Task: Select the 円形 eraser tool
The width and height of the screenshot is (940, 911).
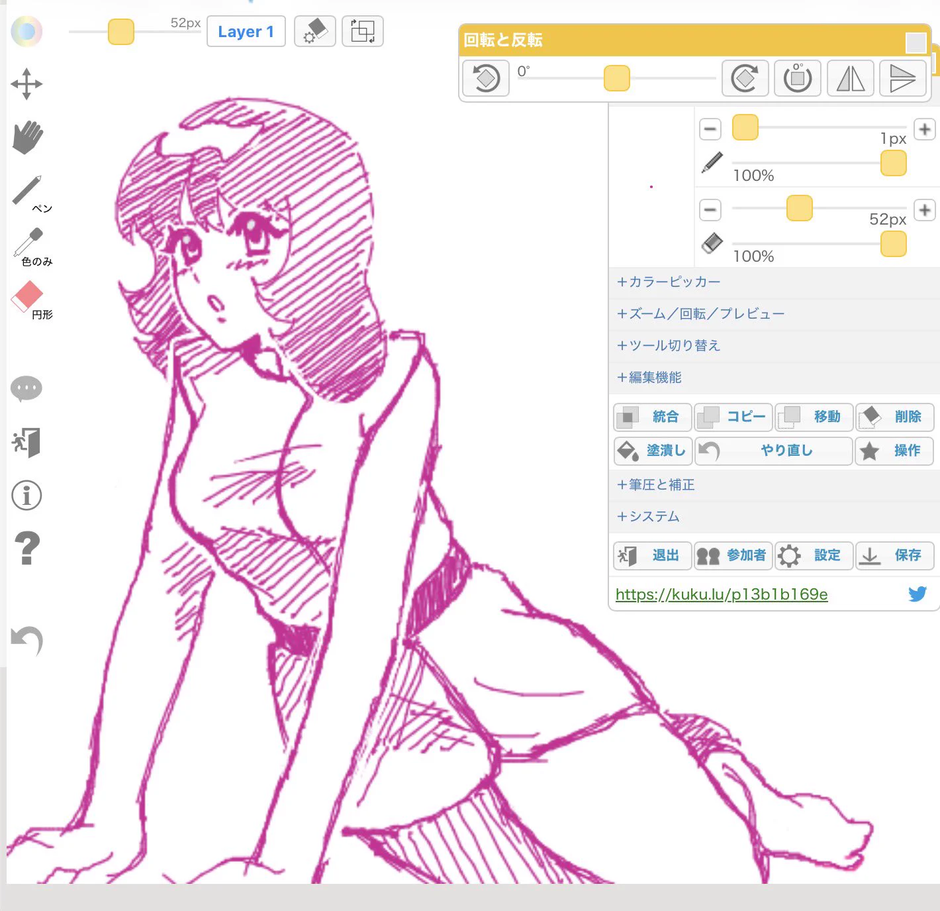Action: [x=30, y=299]
